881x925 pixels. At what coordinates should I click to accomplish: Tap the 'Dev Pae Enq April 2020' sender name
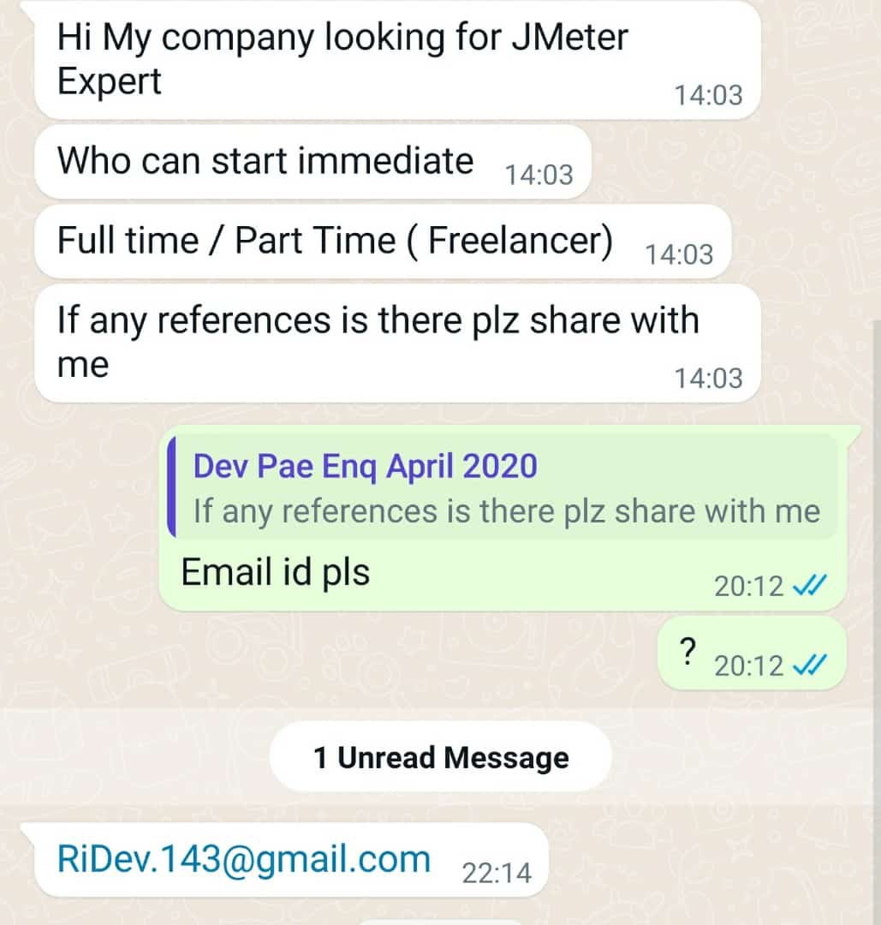tap(365, 466)
